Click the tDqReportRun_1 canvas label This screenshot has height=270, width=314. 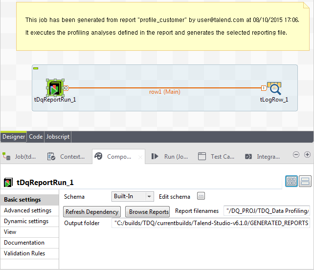coord(55,100)
